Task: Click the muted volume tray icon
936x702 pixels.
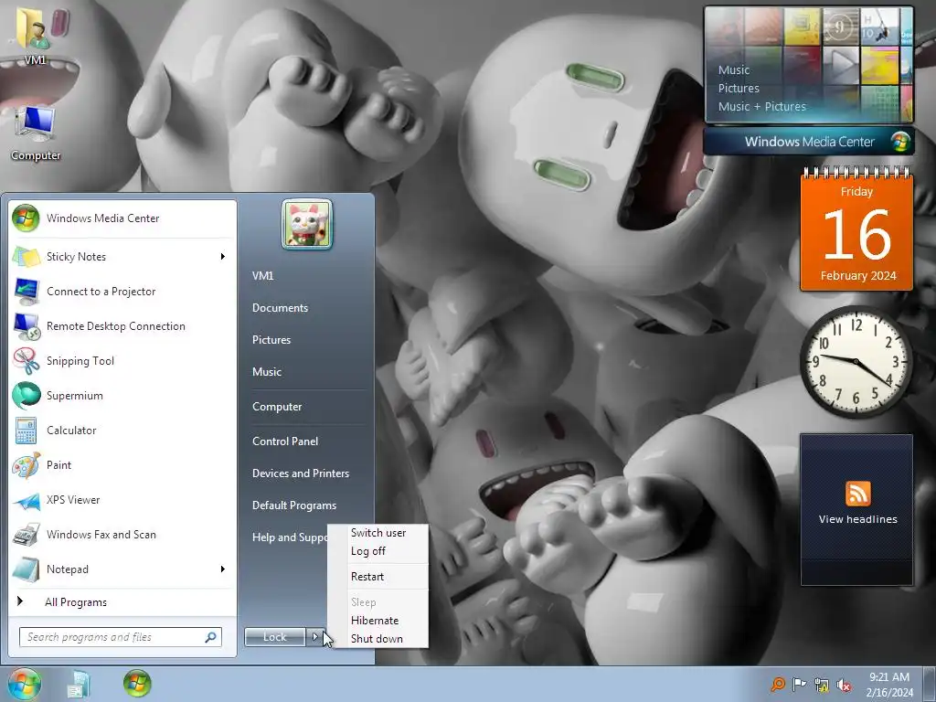Action: pos(844,685)
